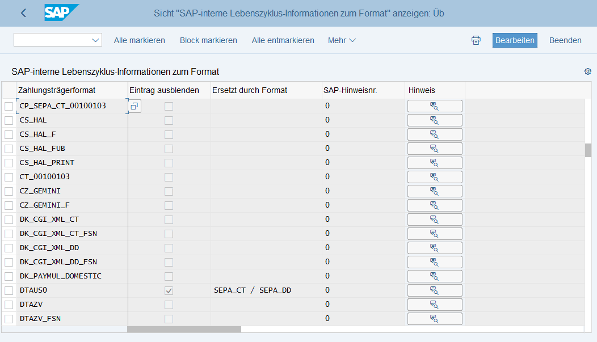
Task: Open table settings gear icon
Action: (x=587, y=71)
